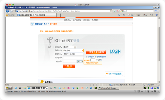
Task: Click the 首页 breadcrumb link
Action: coord(45,24)
